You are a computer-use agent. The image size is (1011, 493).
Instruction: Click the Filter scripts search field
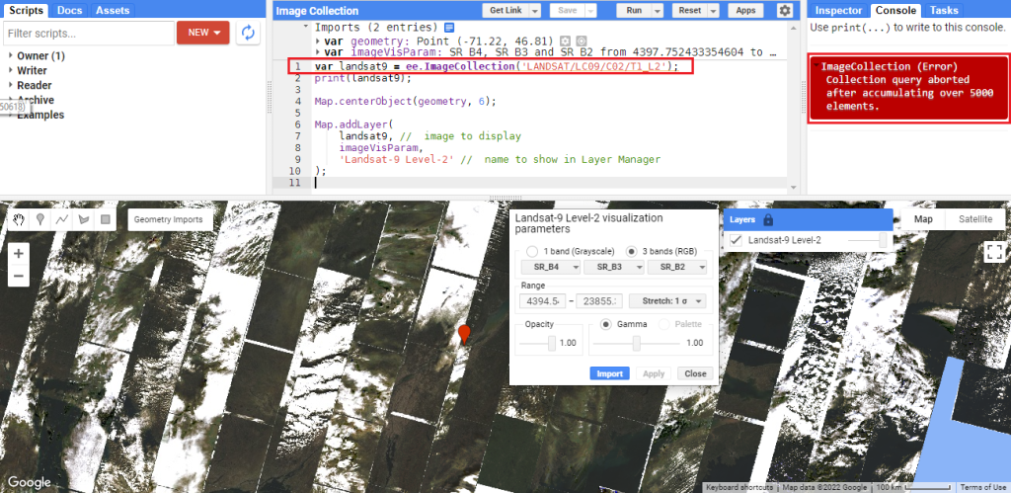pyautogui.click(x=87, y=33)
